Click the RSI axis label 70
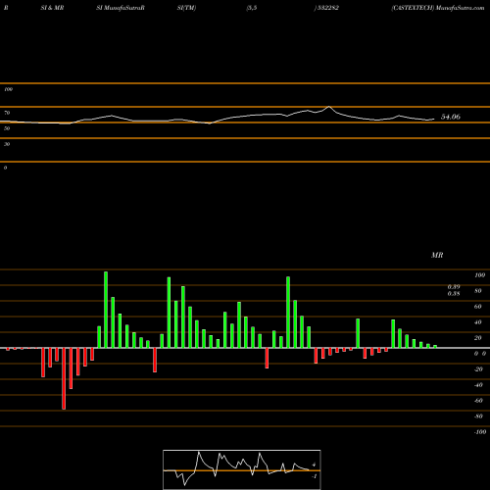The image size is (490, 490). pos(7,113)
